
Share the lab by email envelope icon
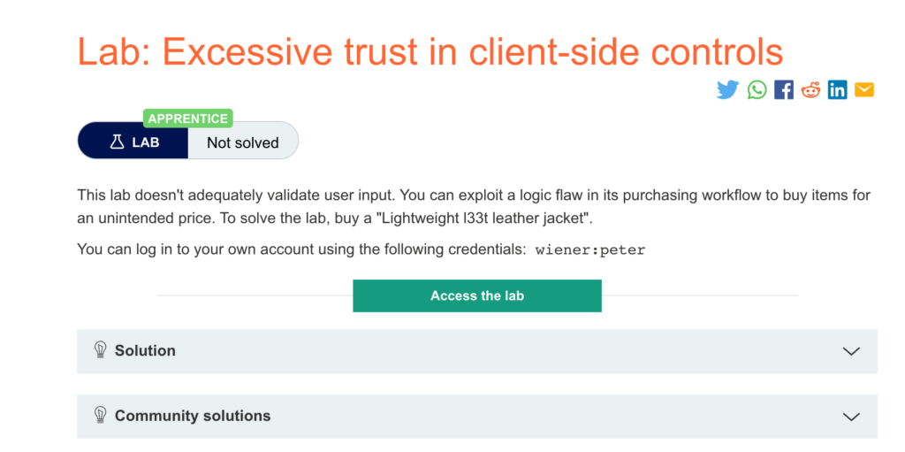[864, 89]
